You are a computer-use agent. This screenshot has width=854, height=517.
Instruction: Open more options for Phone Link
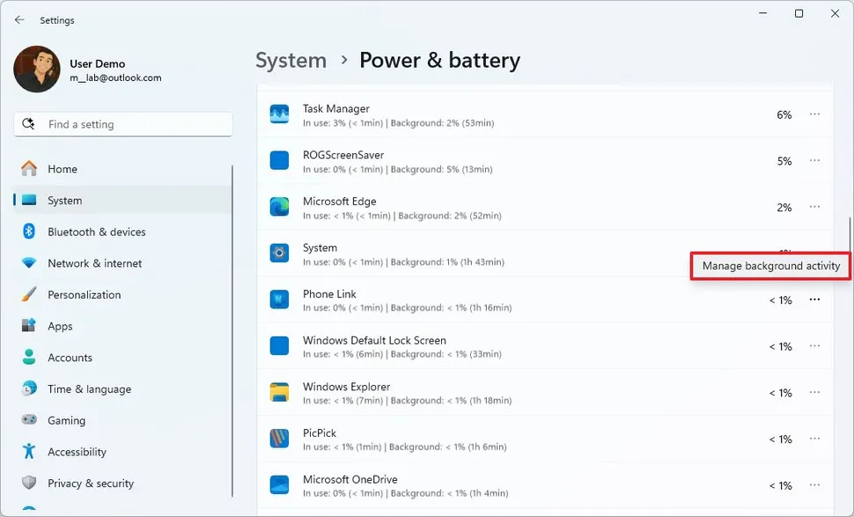[x=814, y=299]
